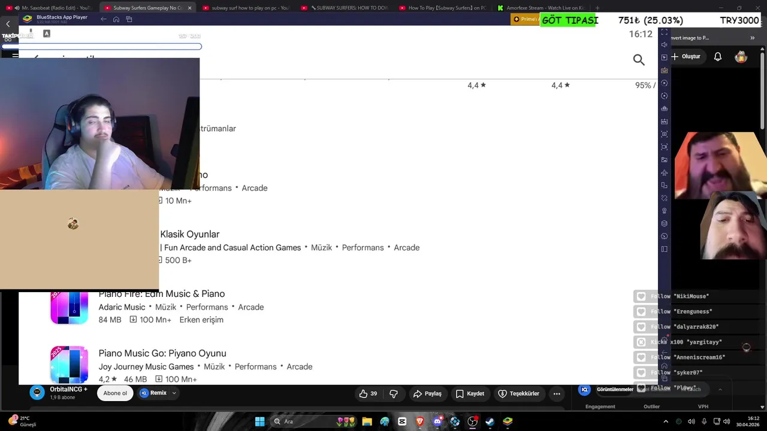Open Piano Music Go: Piyano Oyunu listing
The height and width of the screenshot is (431, 767).
[162, 353]
